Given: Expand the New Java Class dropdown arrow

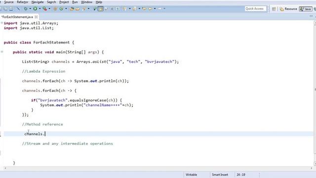Looking at the screenshot, I should coord(66,9).
